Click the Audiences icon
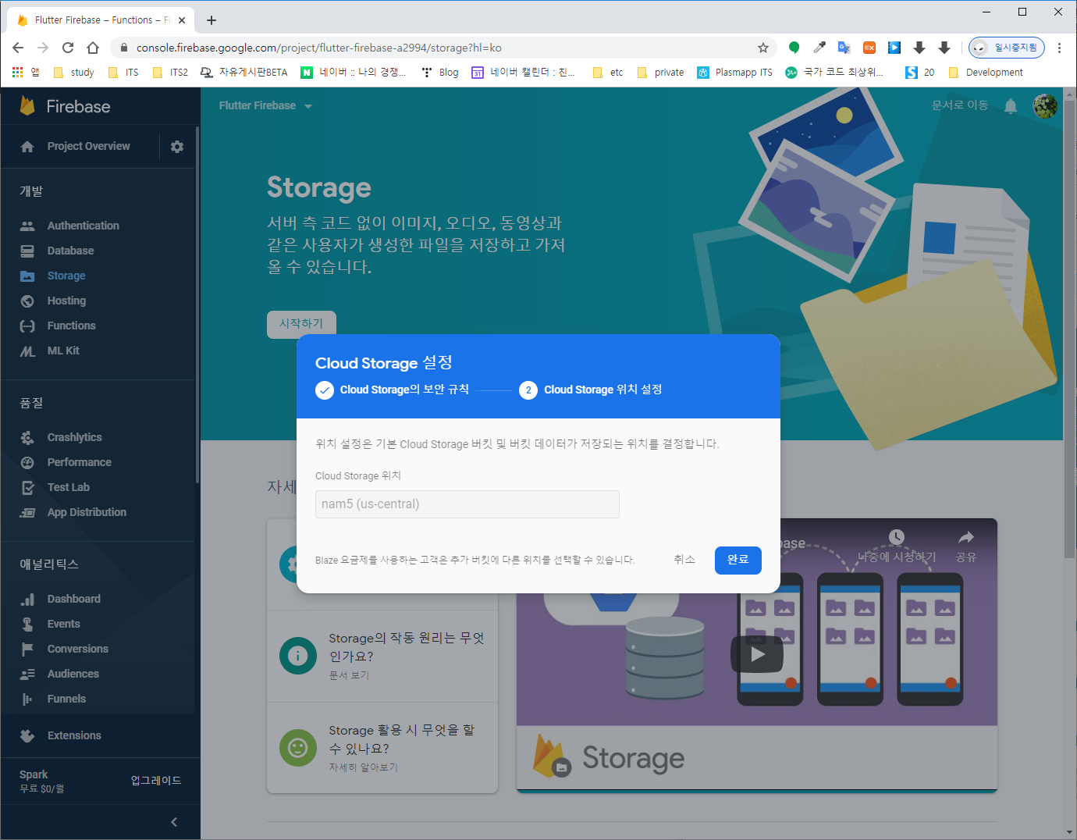The image size is (1077, 840). point(27,674)
